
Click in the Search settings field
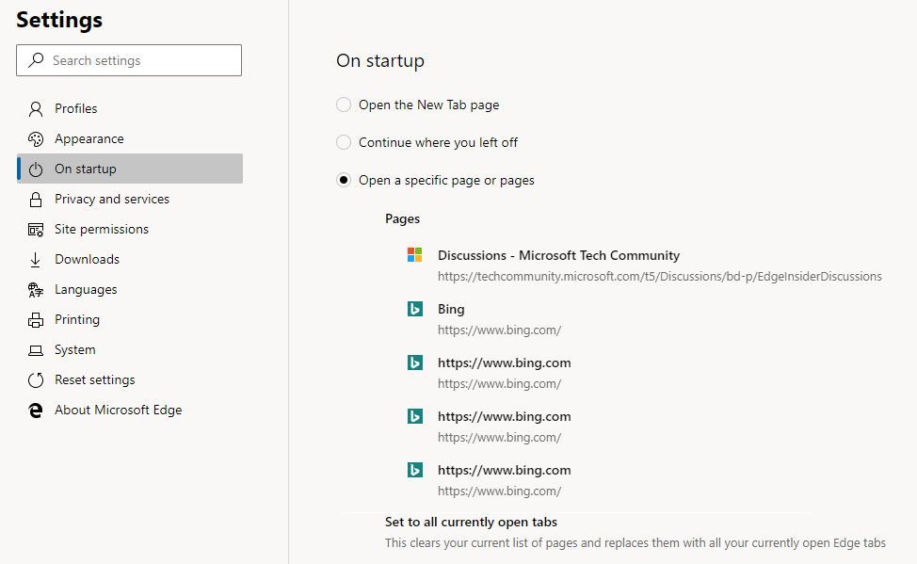point(129,60)
